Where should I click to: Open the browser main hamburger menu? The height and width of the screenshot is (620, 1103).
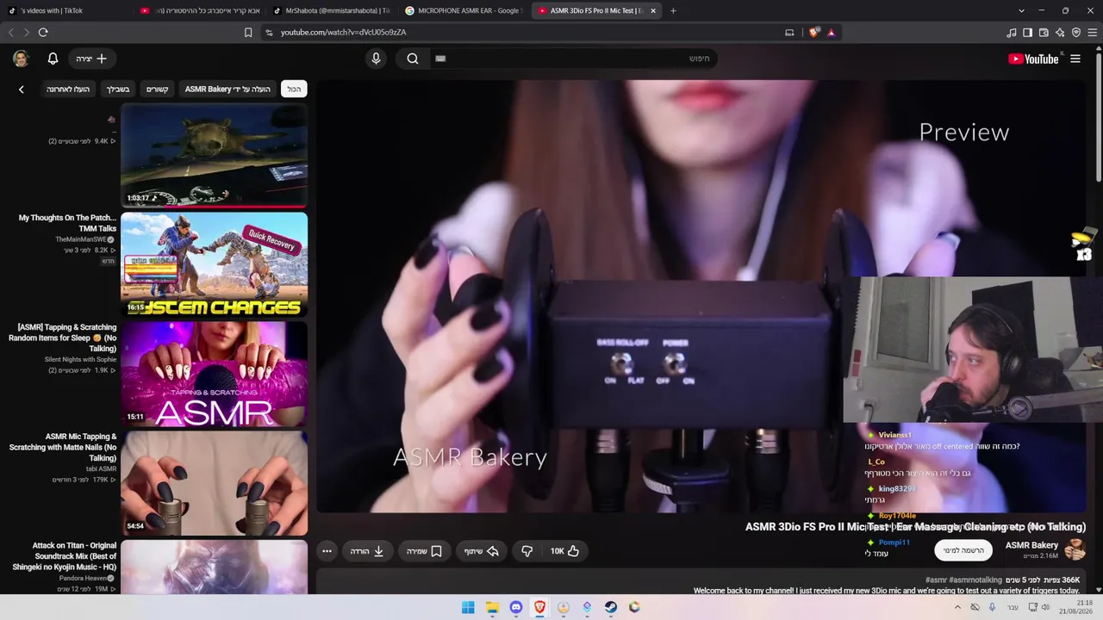(x=1093, y=32)
